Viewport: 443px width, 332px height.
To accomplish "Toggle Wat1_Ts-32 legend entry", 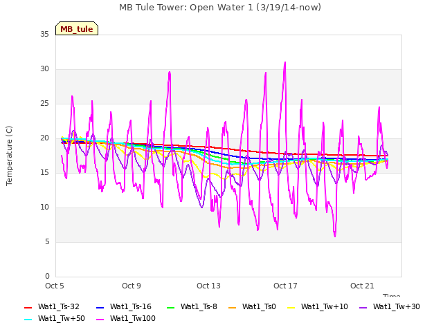I will pos(52,307).
